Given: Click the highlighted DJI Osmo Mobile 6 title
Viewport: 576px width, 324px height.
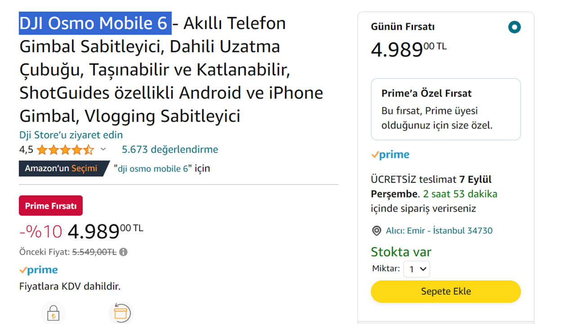Looking at the screenshot, I should 95,23.
